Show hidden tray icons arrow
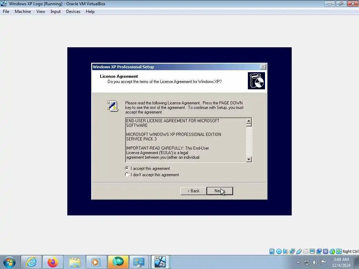This screenshot has height=269, width=359. pos(298,262)
